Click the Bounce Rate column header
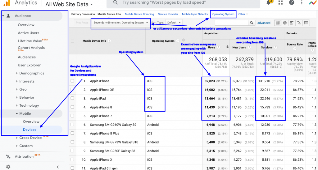Image resolution: width=318 pixels, height=170 pixels. tap(295, 45)
